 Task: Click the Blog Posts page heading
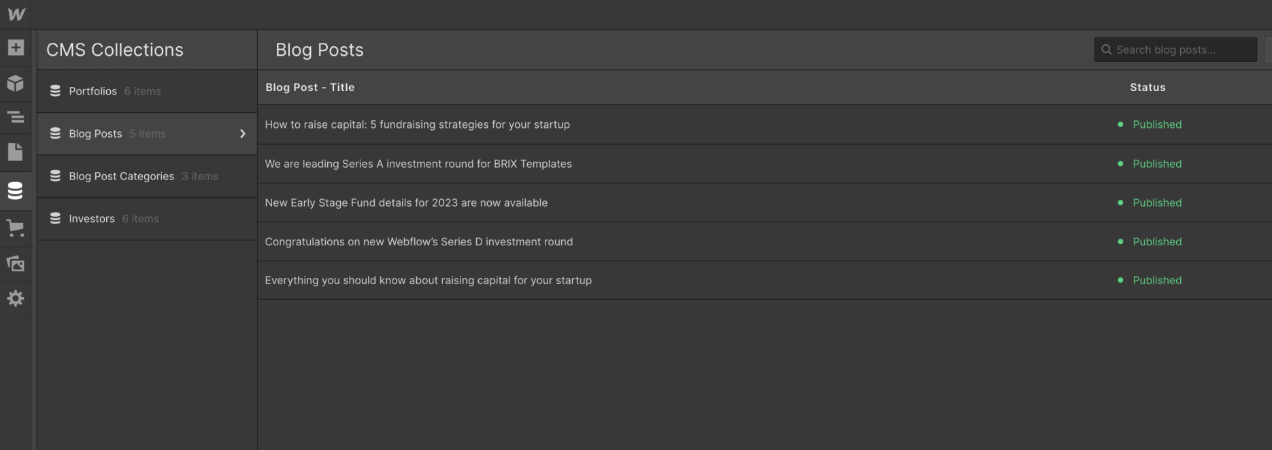(x=319, y=50)
